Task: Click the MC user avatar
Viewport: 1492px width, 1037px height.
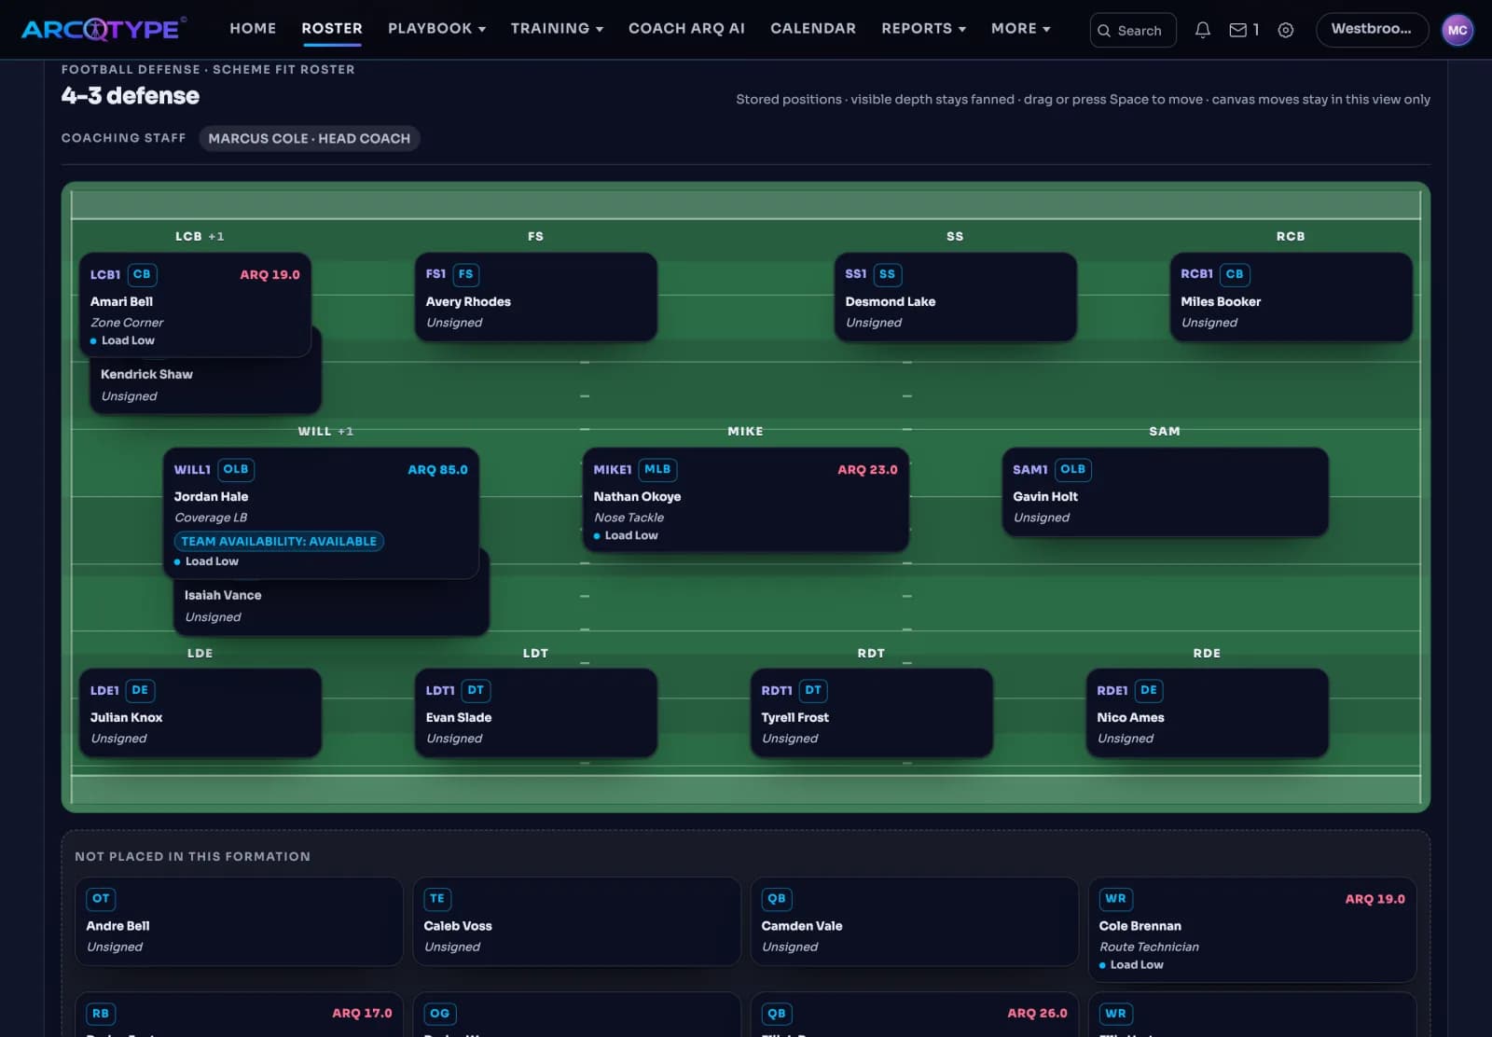Action: click(1457, 30)
